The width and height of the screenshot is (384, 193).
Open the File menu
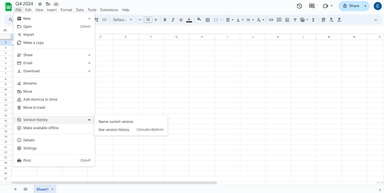(18, 10)
